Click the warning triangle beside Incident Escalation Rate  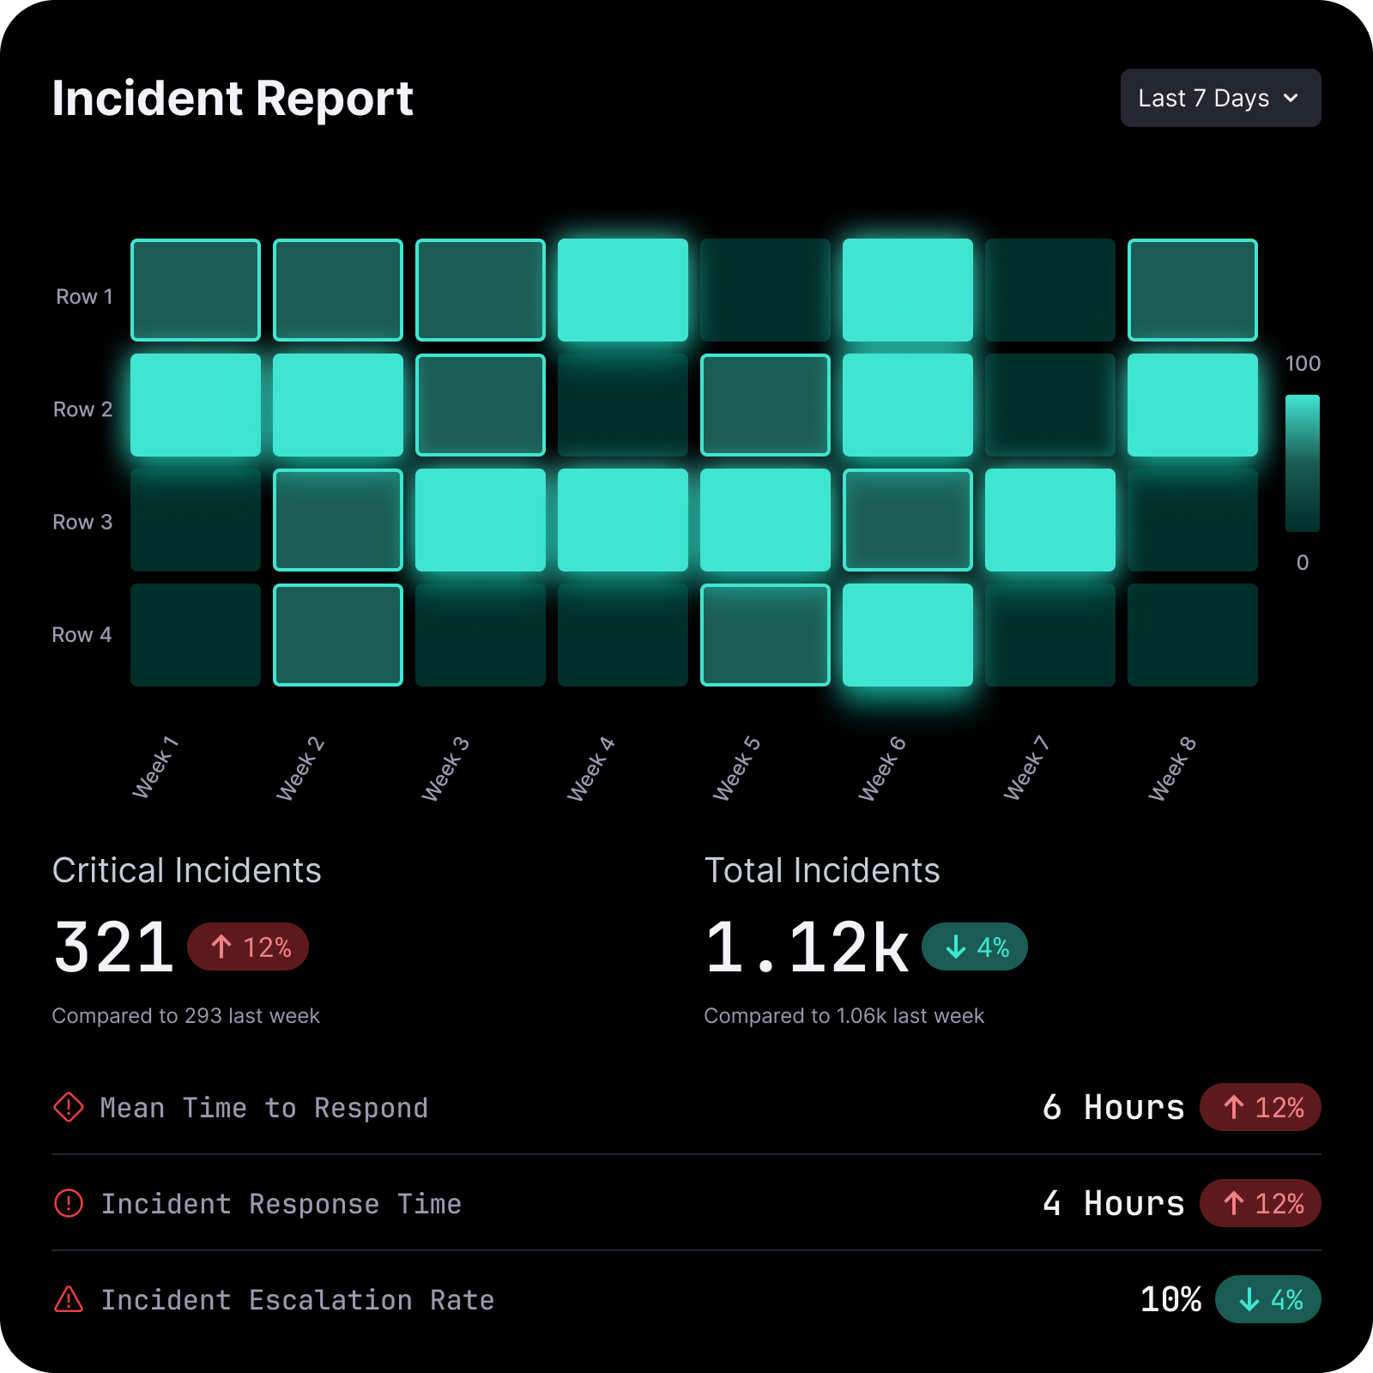[69, 1300]
